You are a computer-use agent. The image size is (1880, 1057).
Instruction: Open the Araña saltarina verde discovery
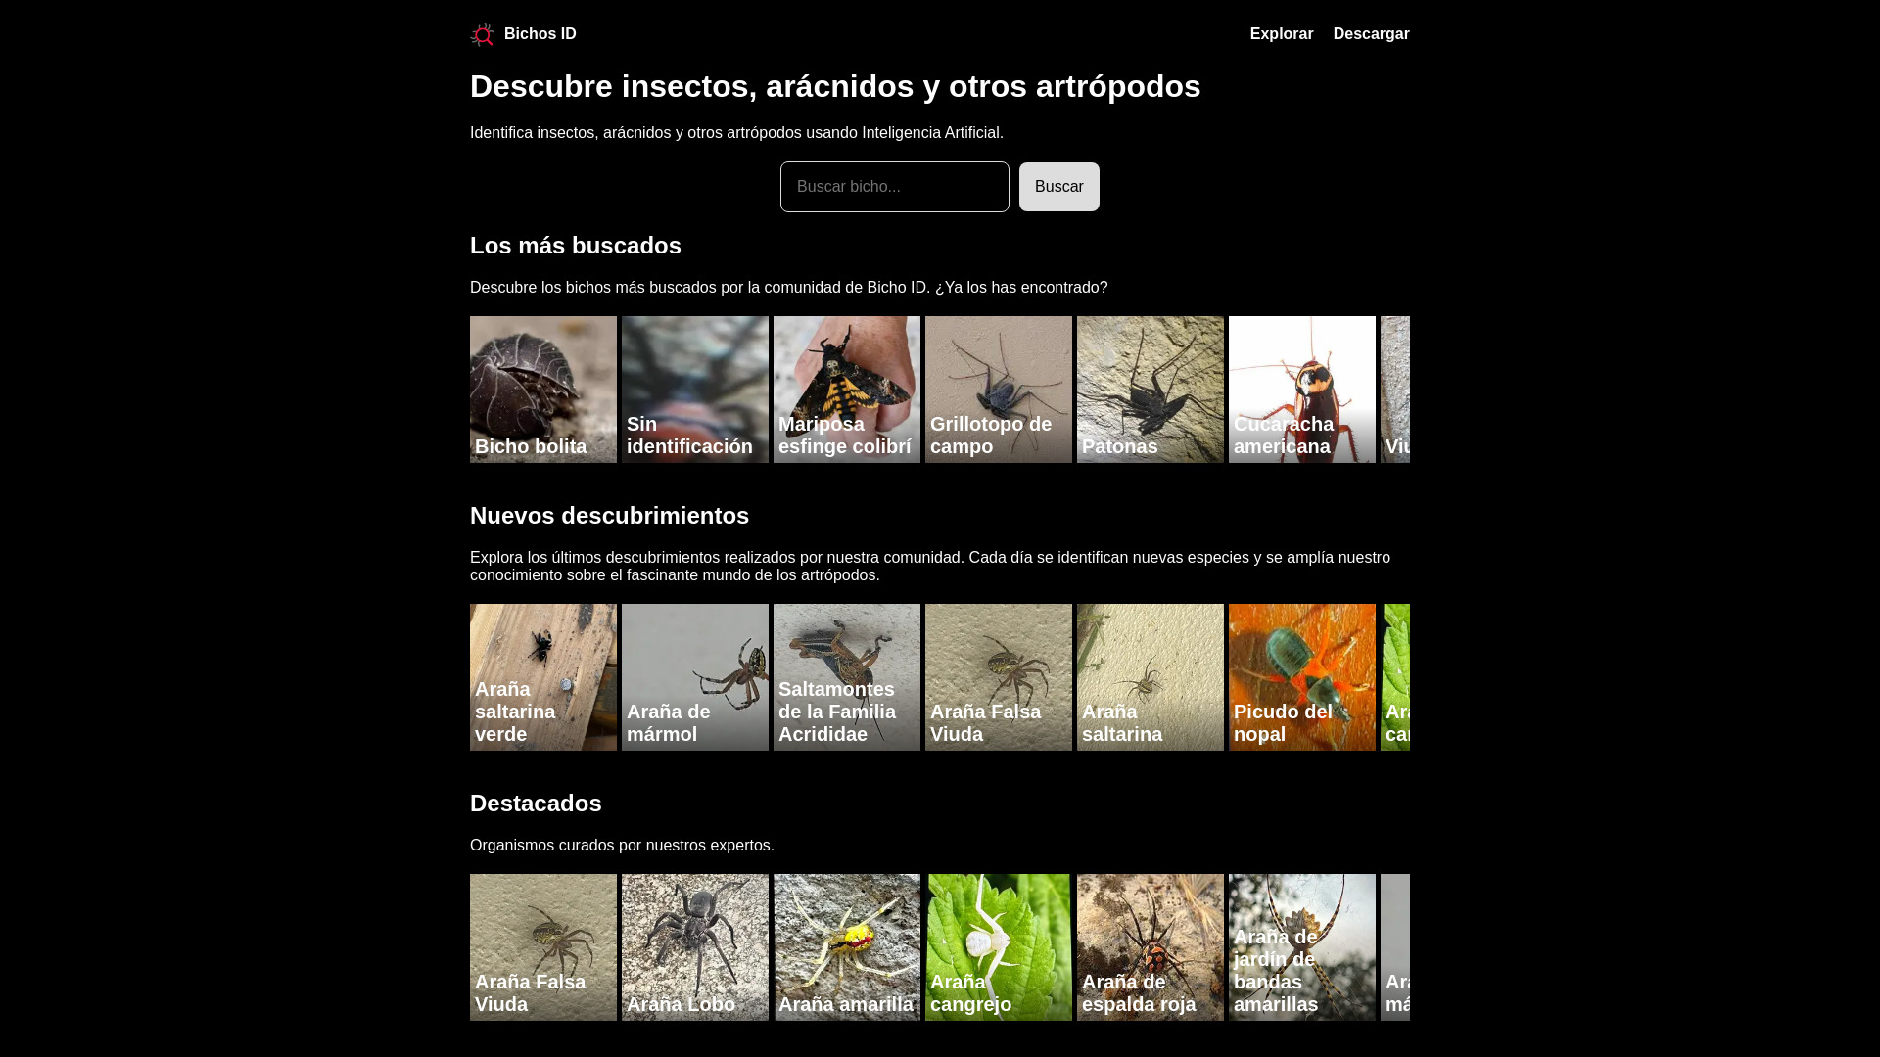click(x=542, y=676)
